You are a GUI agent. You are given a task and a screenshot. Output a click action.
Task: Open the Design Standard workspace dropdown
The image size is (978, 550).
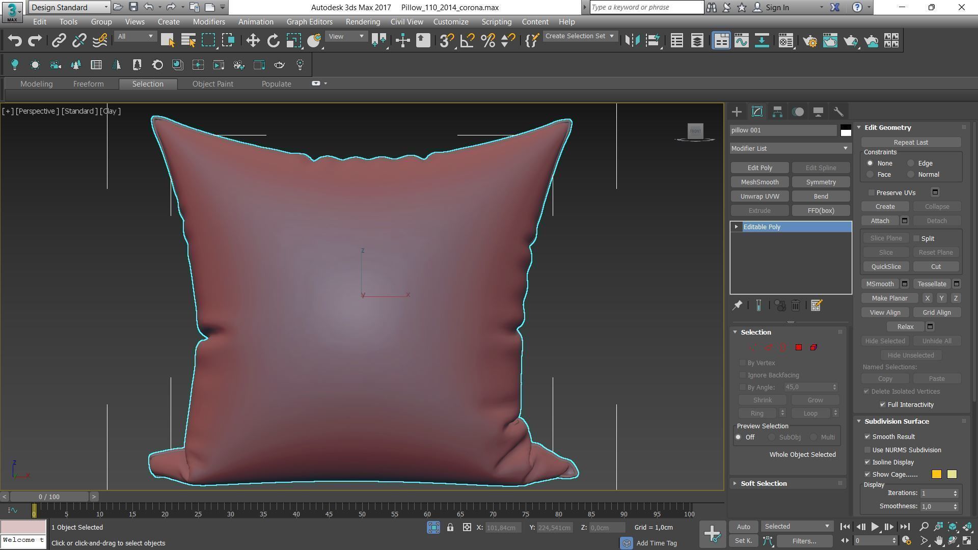pos(69,7)
